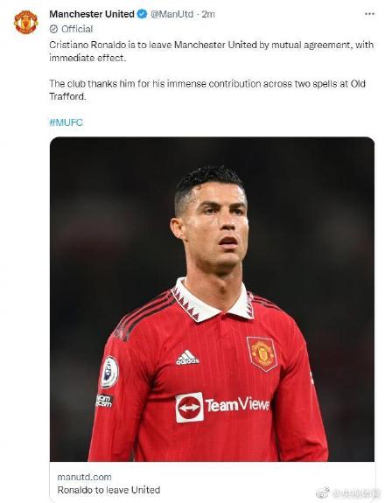Open the 2m tweet timestamp
This screenshot has width=385, height=503.
click(208, 14)
